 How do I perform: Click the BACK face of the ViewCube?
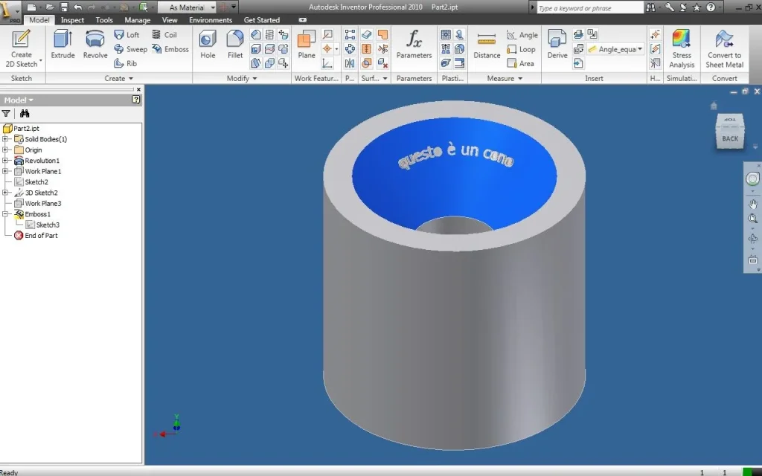730,138
